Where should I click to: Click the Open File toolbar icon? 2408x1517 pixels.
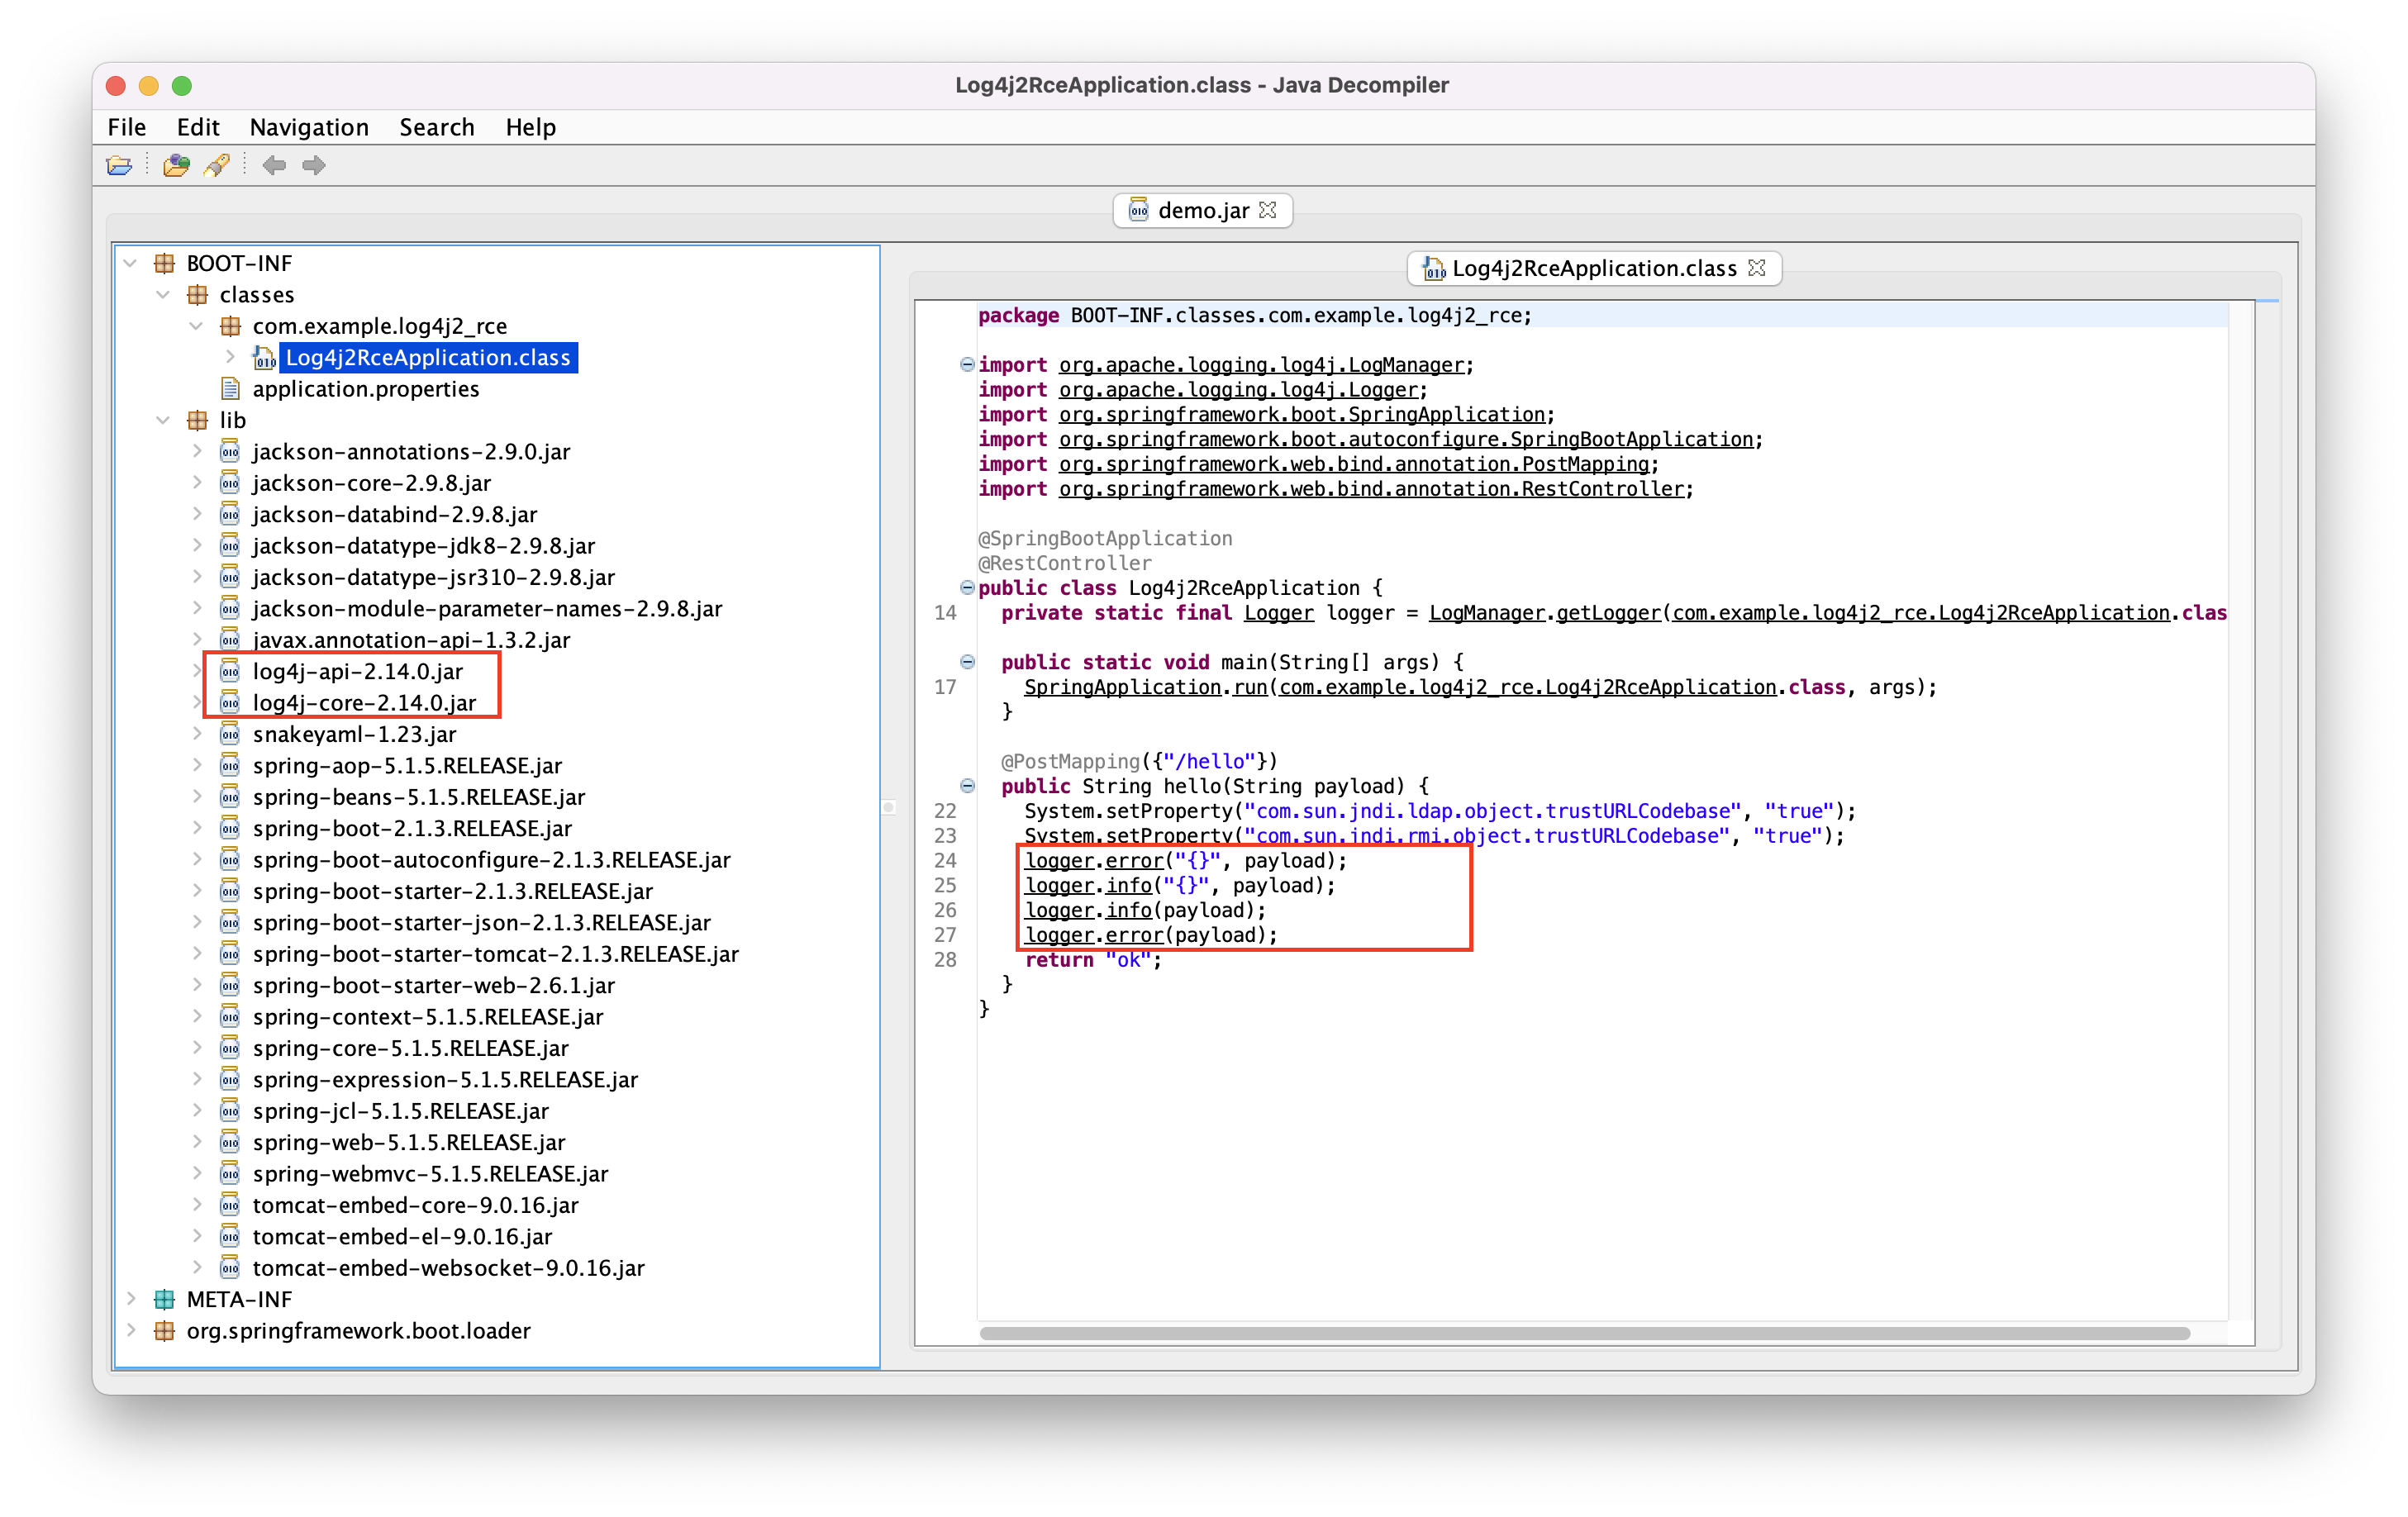click(x=119, y=165)
